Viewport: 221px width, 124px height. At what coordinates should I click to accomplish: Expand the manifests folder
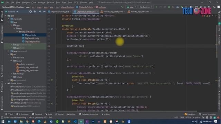8,19
